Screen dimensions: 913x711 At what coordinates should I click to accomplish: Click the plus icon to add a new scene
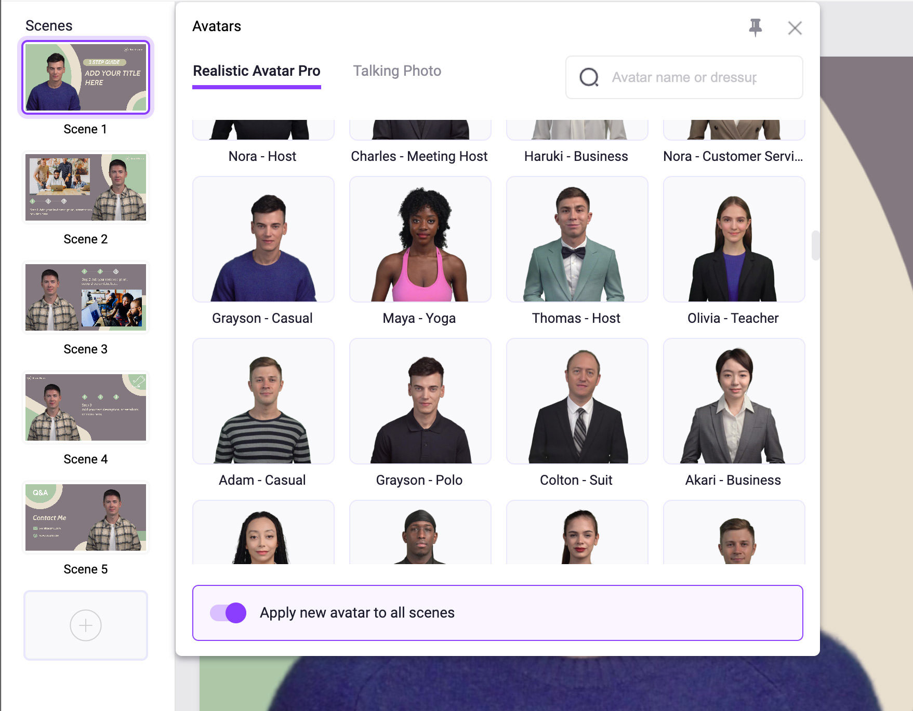tap(86, 625)
